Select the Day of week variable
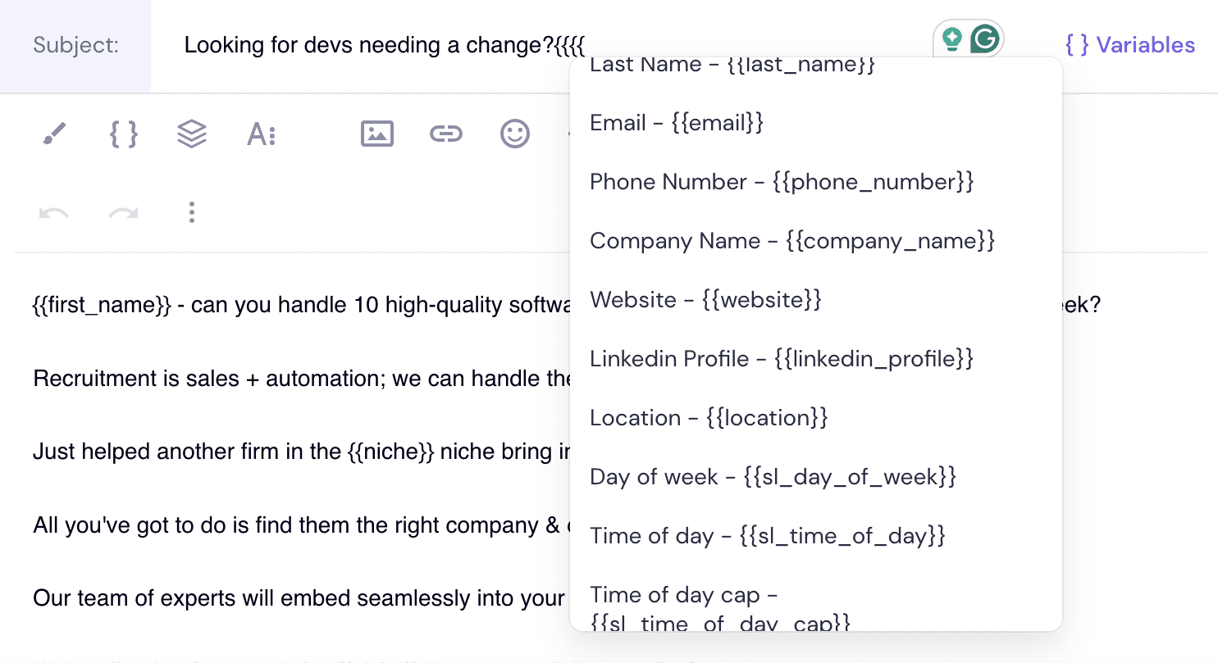The width and height of the screenshot is (1218, 663). (773, 477)
